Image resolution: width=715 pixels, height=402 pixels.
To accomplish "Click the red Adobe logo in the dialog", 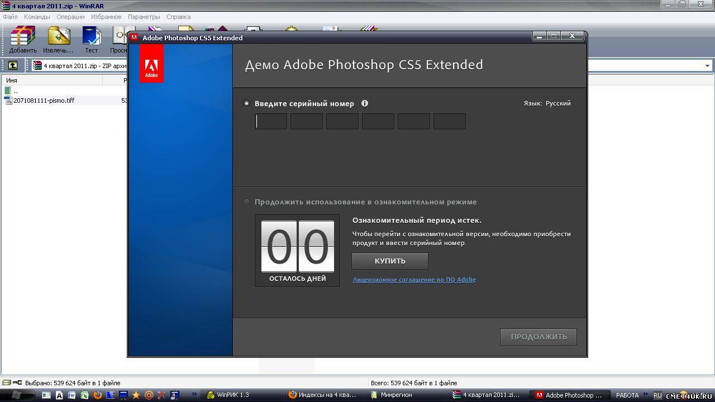I will click(x=151, y=64).
